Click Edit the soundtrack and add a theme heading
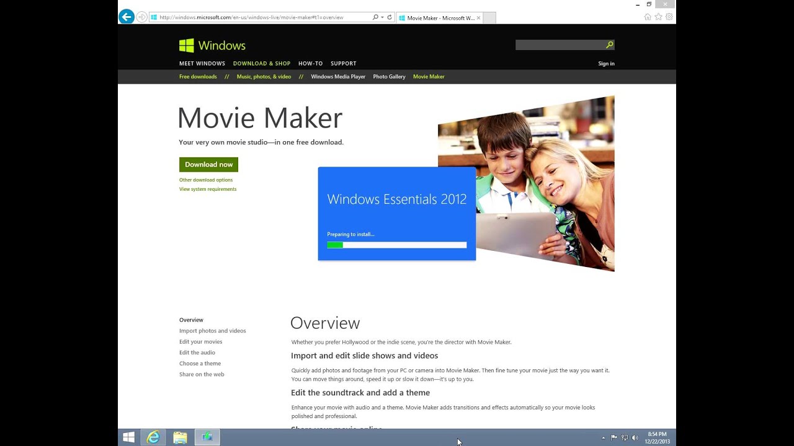Image resolution: width=794 pixels, height=446 pixels. pyautogui.click(x=360, y=393)
